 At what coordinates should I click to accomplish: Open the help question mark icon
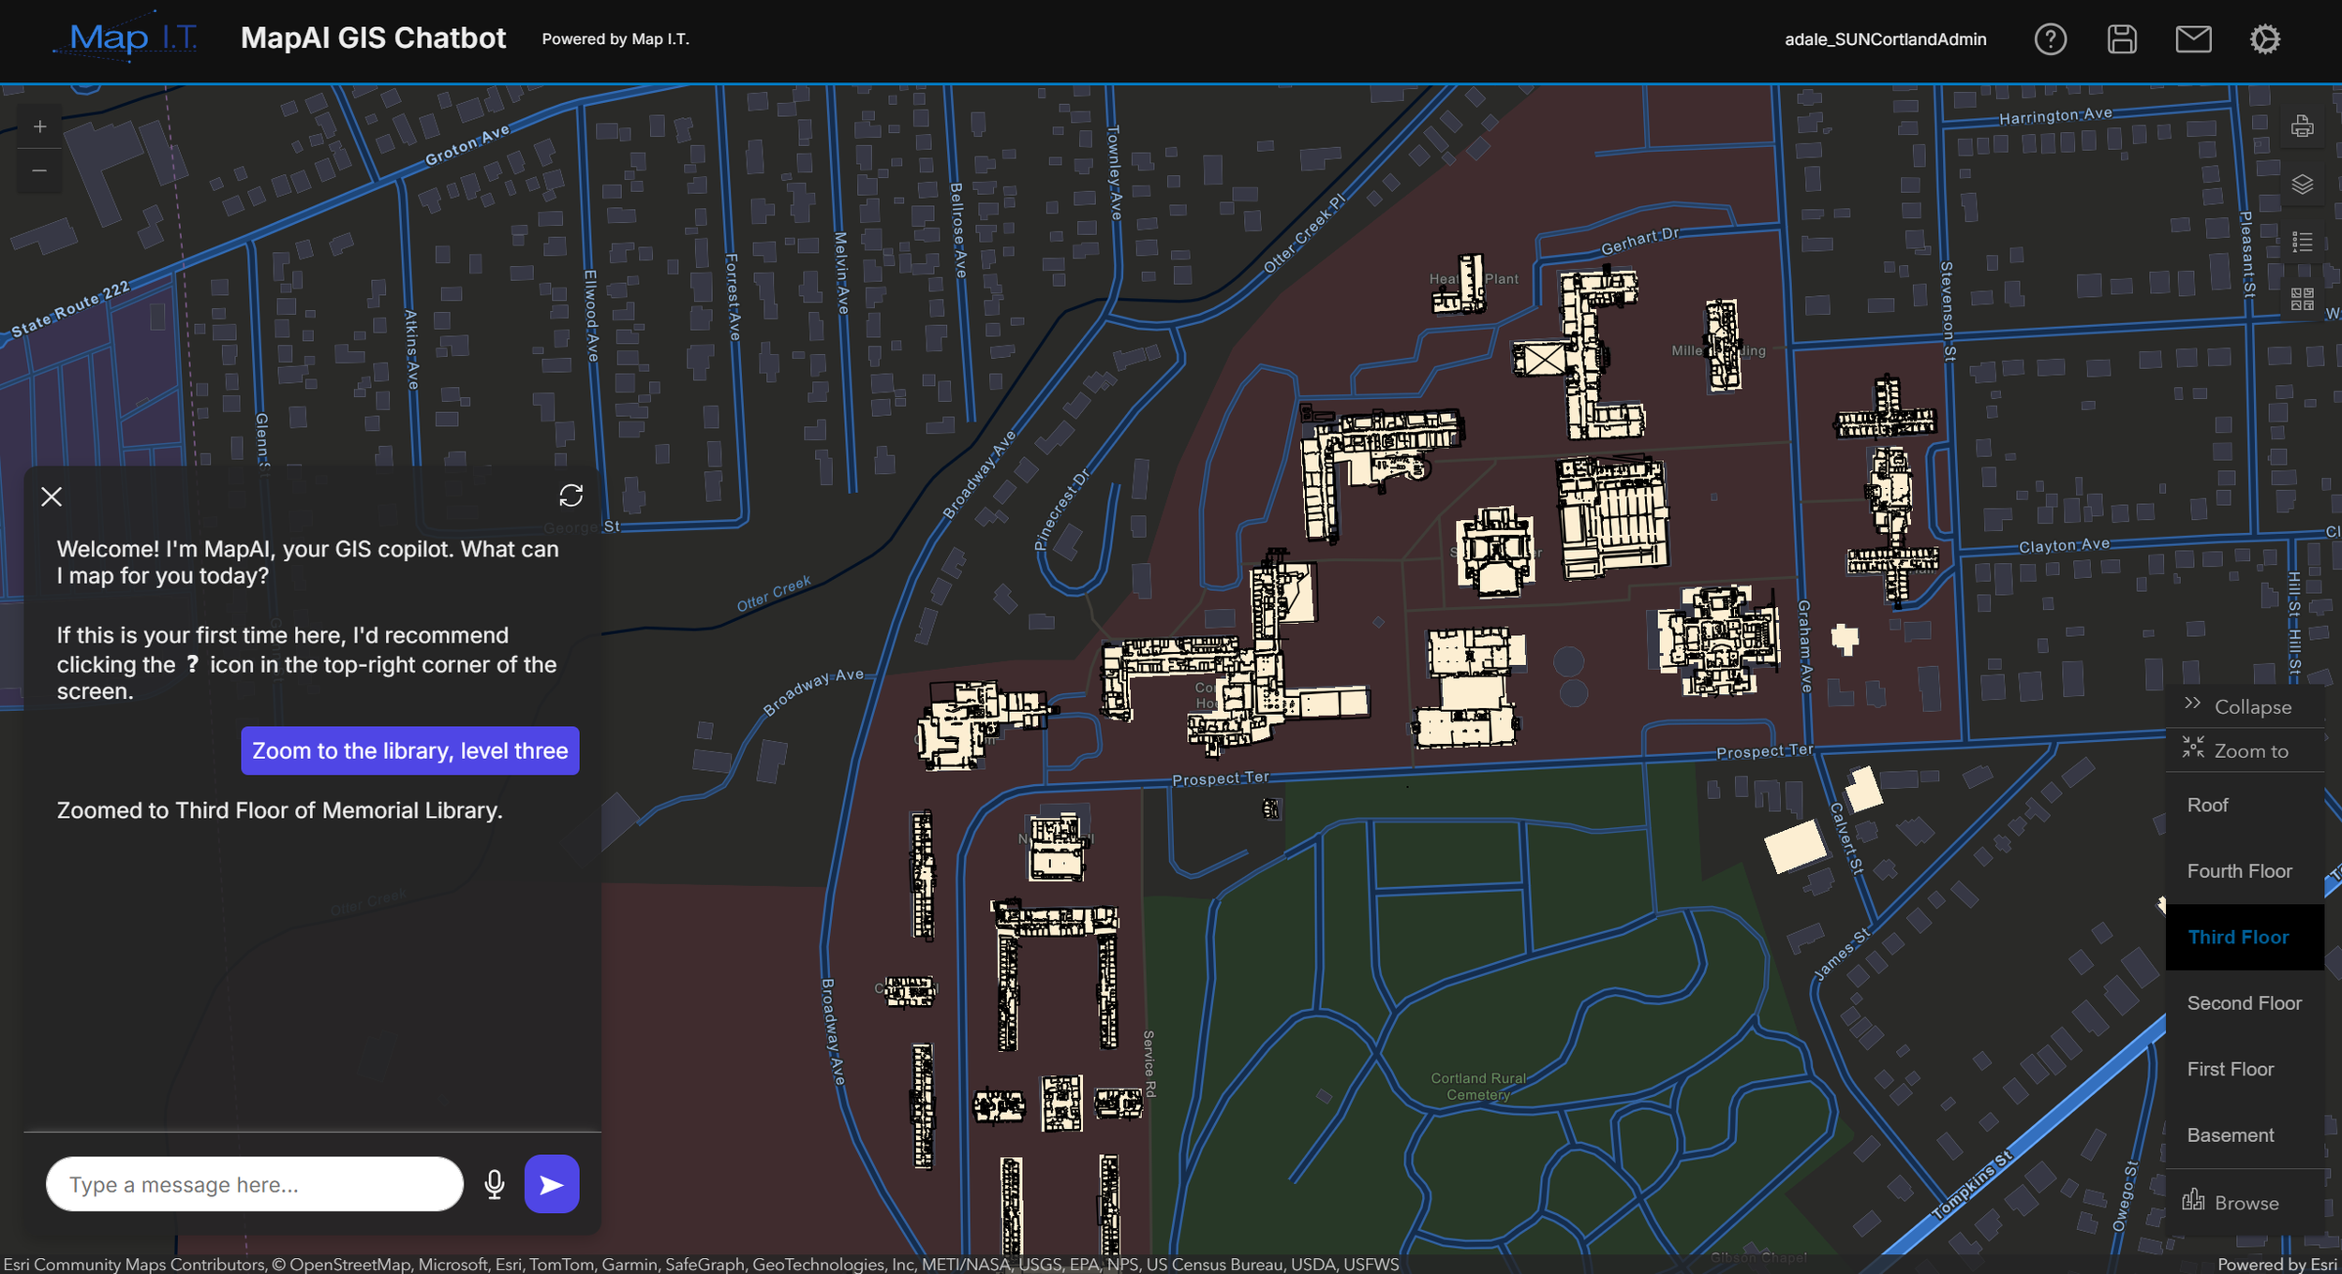click(2050, 39)
